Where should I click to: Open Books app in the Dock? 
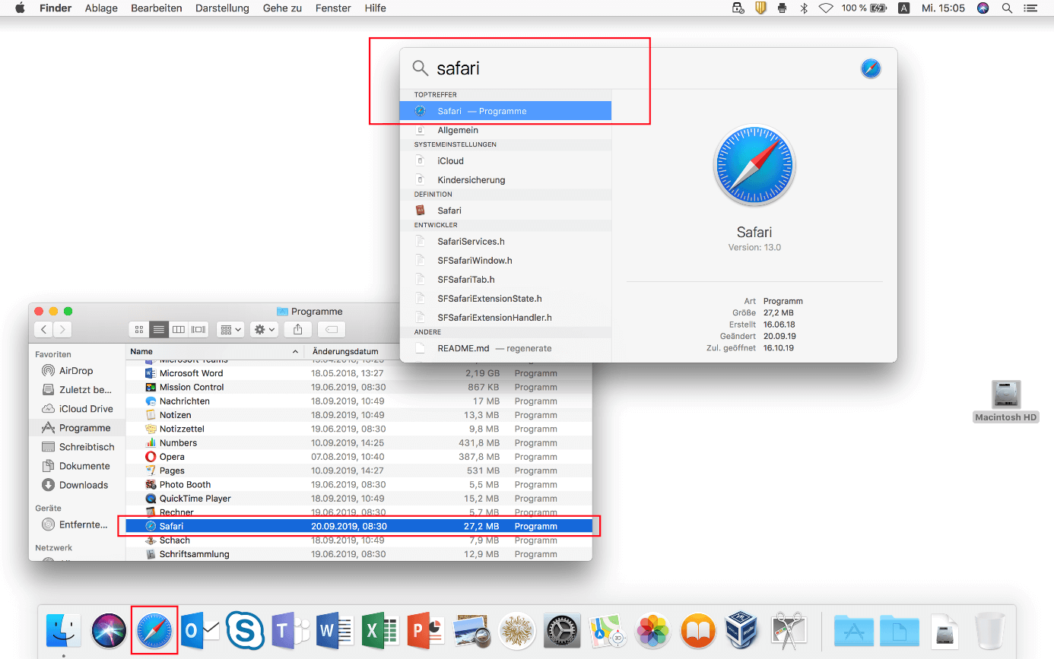pos(698,630)
